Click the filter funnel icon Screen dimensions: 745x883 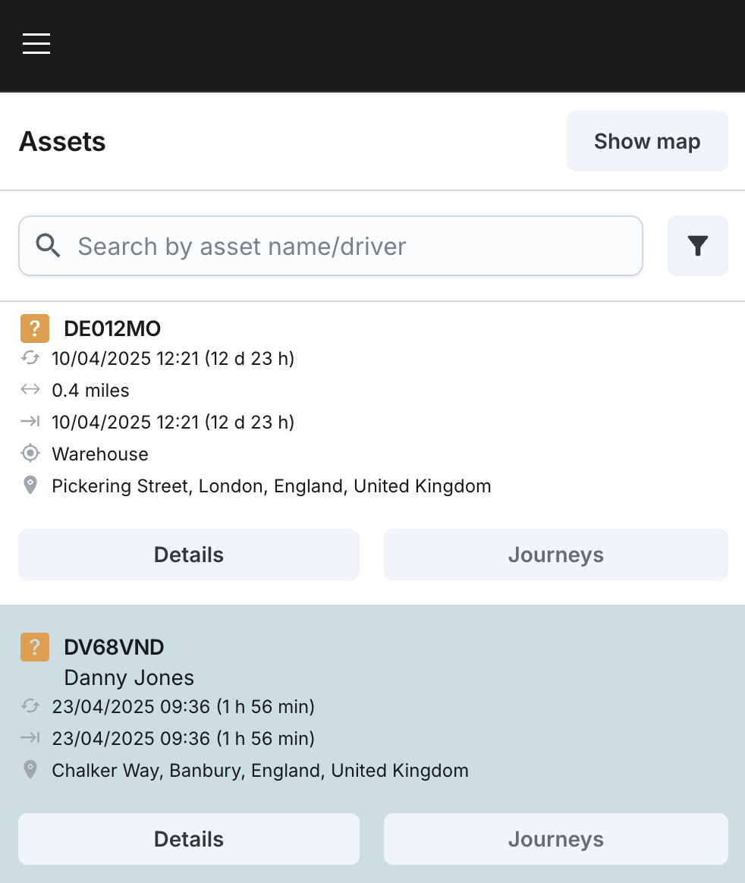coord(697,246)
